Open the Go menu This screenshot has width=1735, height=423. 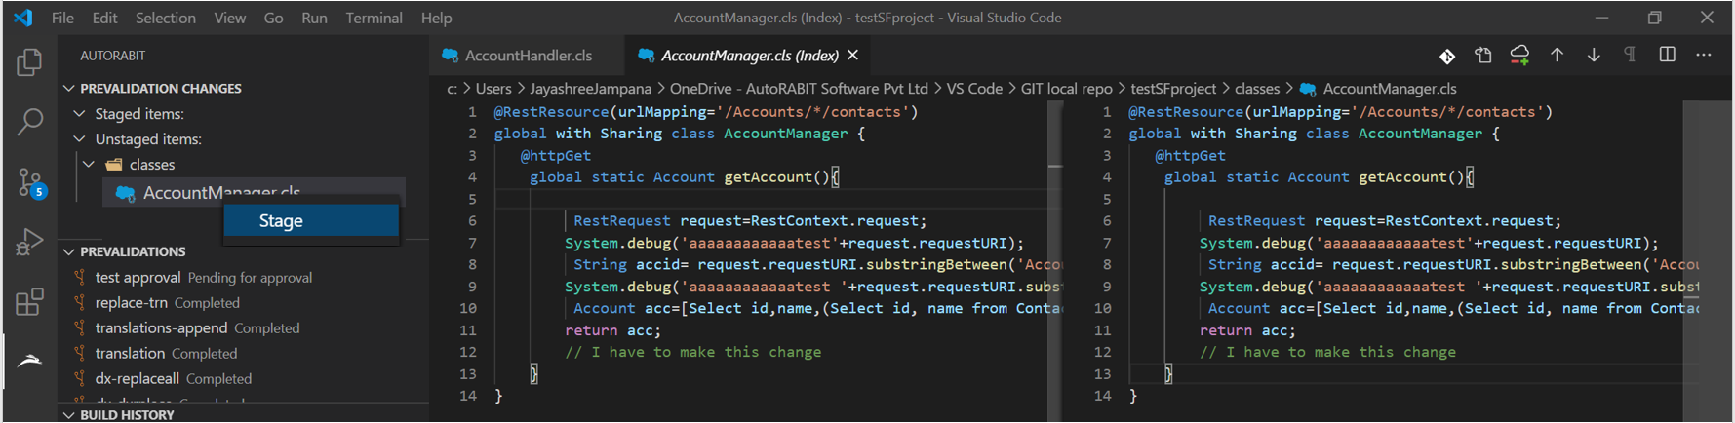coord(274,18)
